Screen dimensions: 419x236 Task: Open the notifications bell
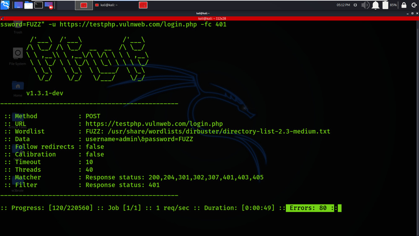375,5
